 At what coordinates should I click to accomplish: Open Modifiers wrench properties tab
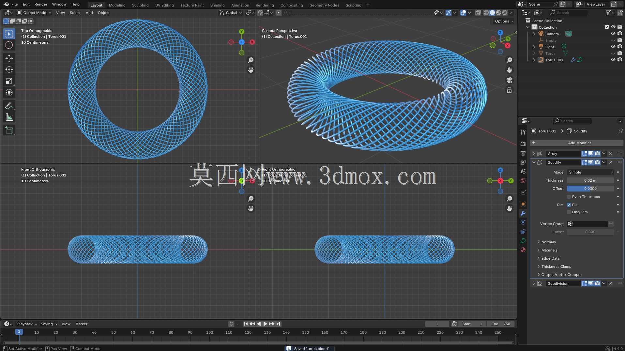click(x=523, y=213)
